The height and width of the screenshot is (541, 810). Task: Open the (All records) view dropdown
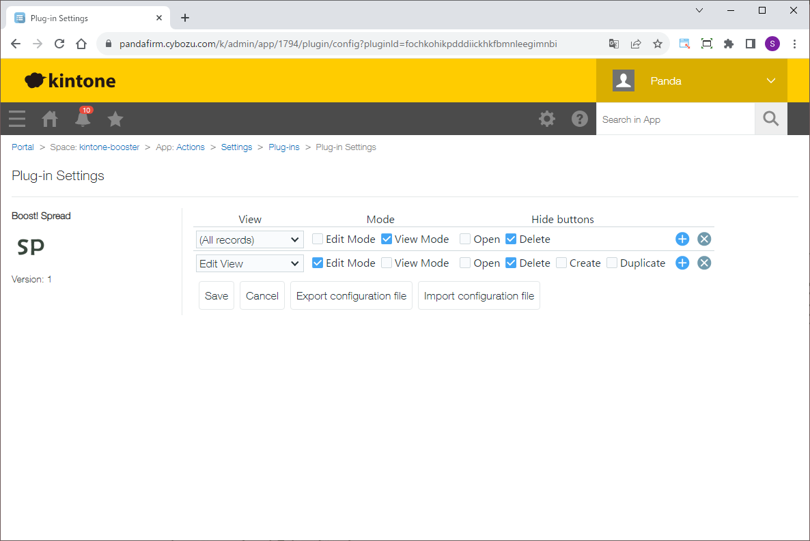click(x=249, y=239)
